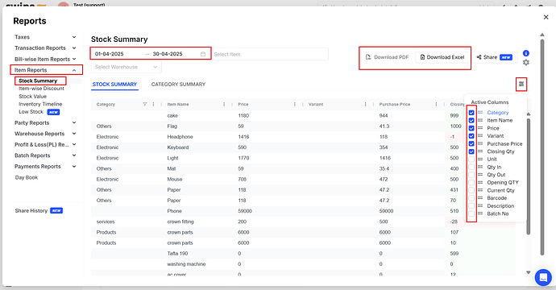Grab drag handle beside Purchase Price column

tap(480, 143)
